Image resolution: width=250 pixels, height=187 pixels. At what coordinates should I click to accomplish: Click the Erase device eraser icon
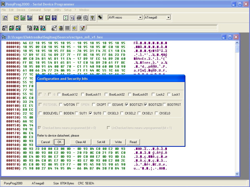(54, 28)
